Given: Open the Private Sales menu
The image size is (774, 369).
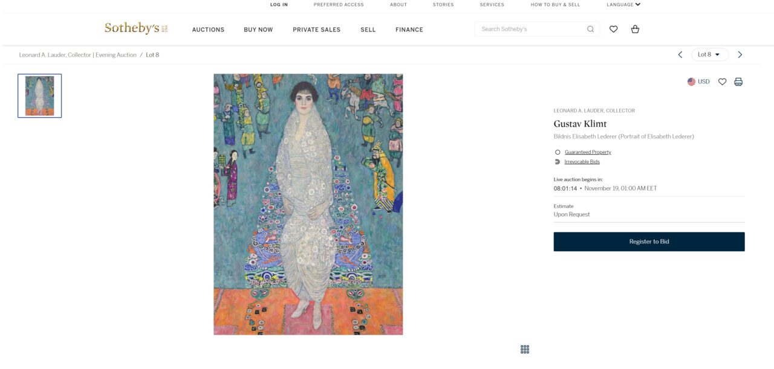Looking at the screenshot, I should (316, 30).
